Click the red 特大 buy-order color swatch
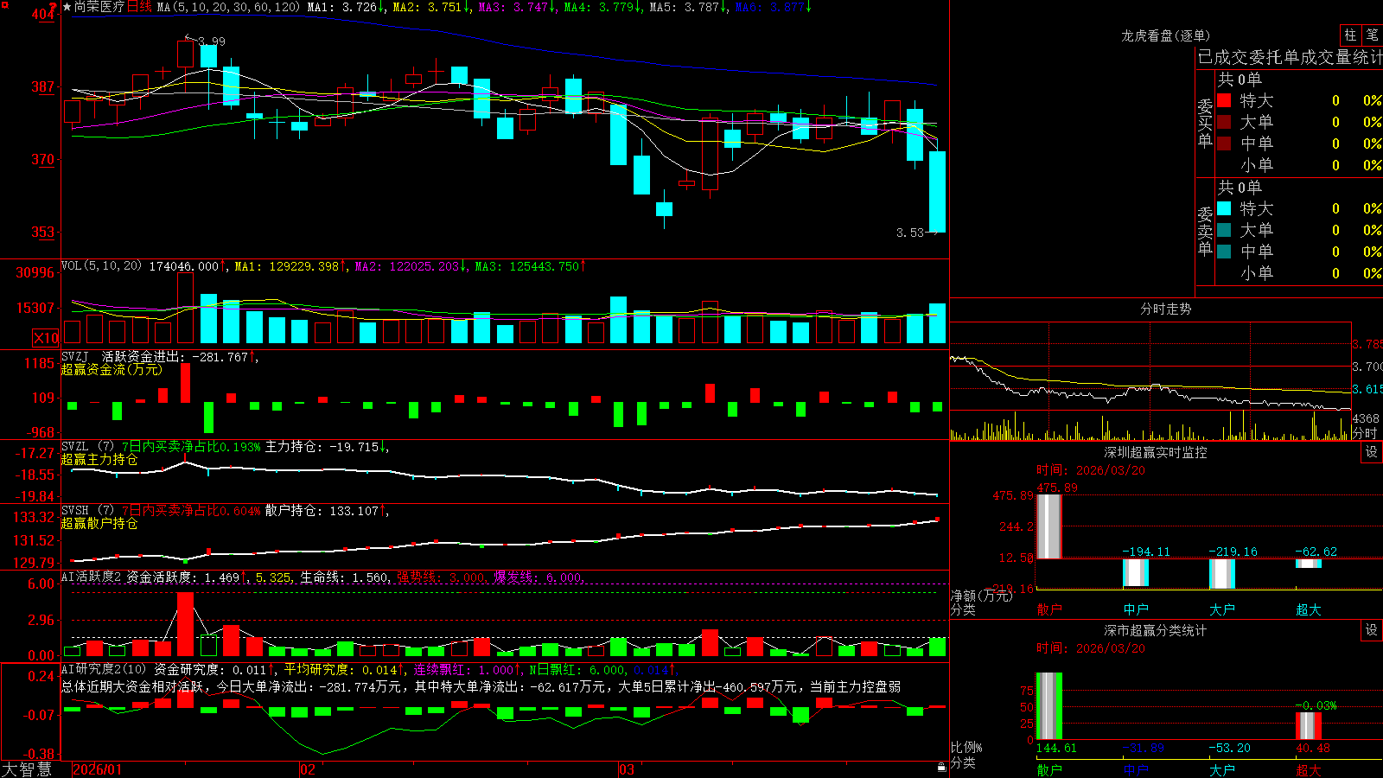Image resolution: width=1383 pixels, height=778 pixels. [1224, 100]
